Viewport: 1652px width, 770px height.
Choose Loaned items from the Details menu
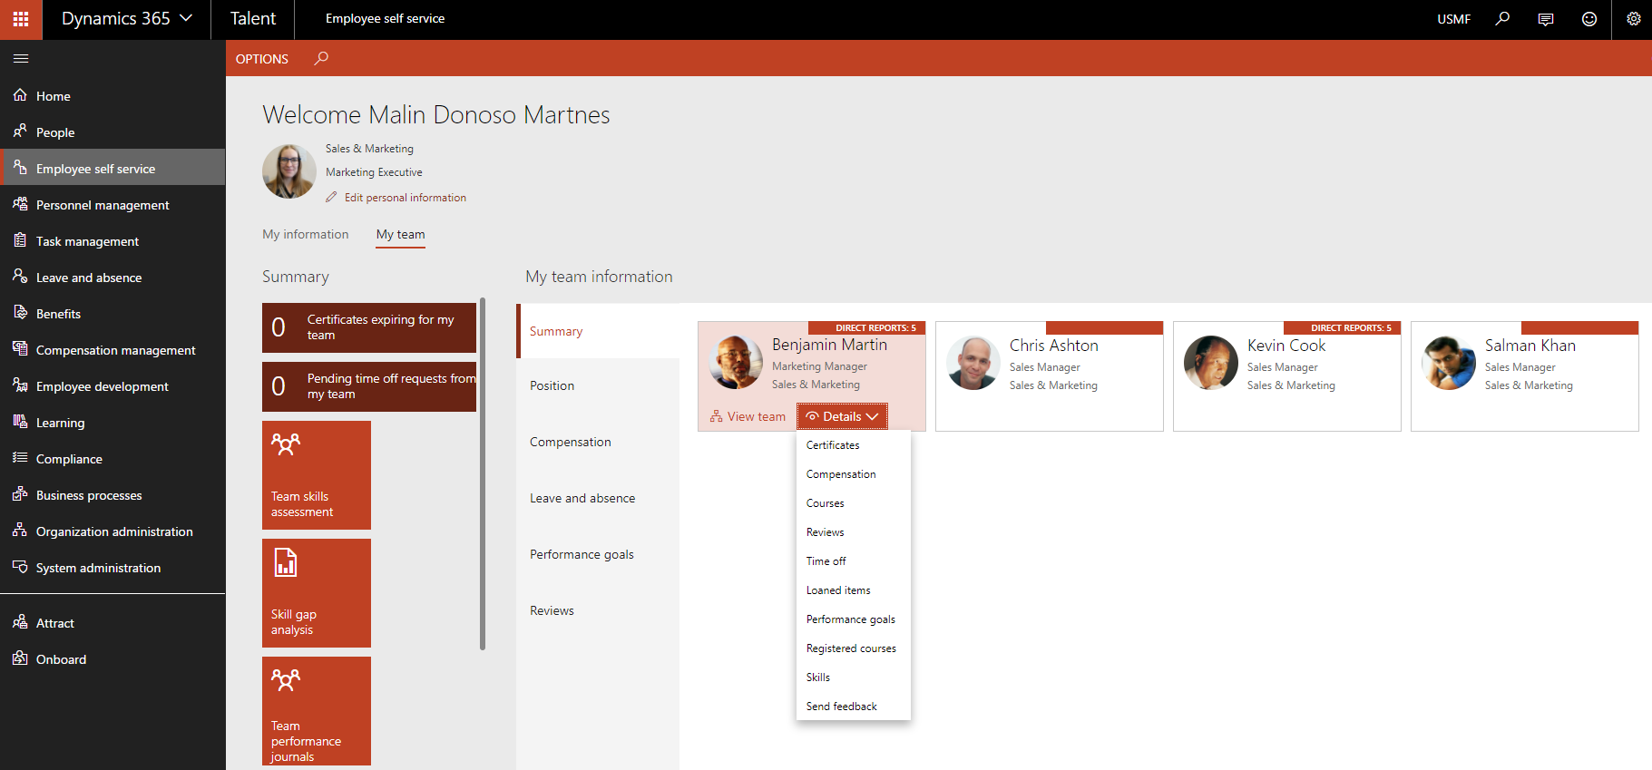pyautogui.click(x=853, y=590)
